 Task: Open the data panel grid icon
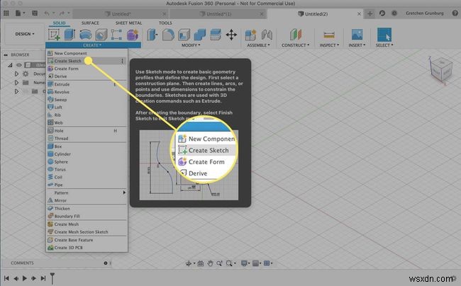pyautogui.click(x=6, y=13)
